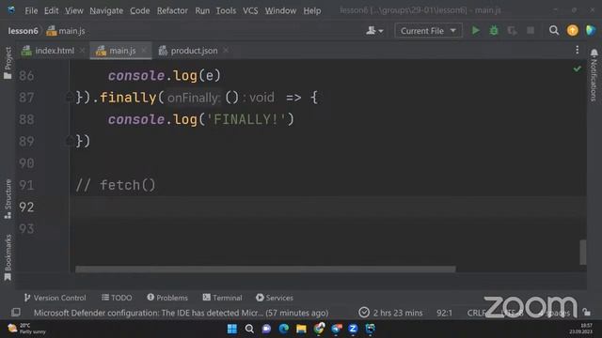Open the Edit menu
The width and height of the screenshot is (602, 338).
51,10
